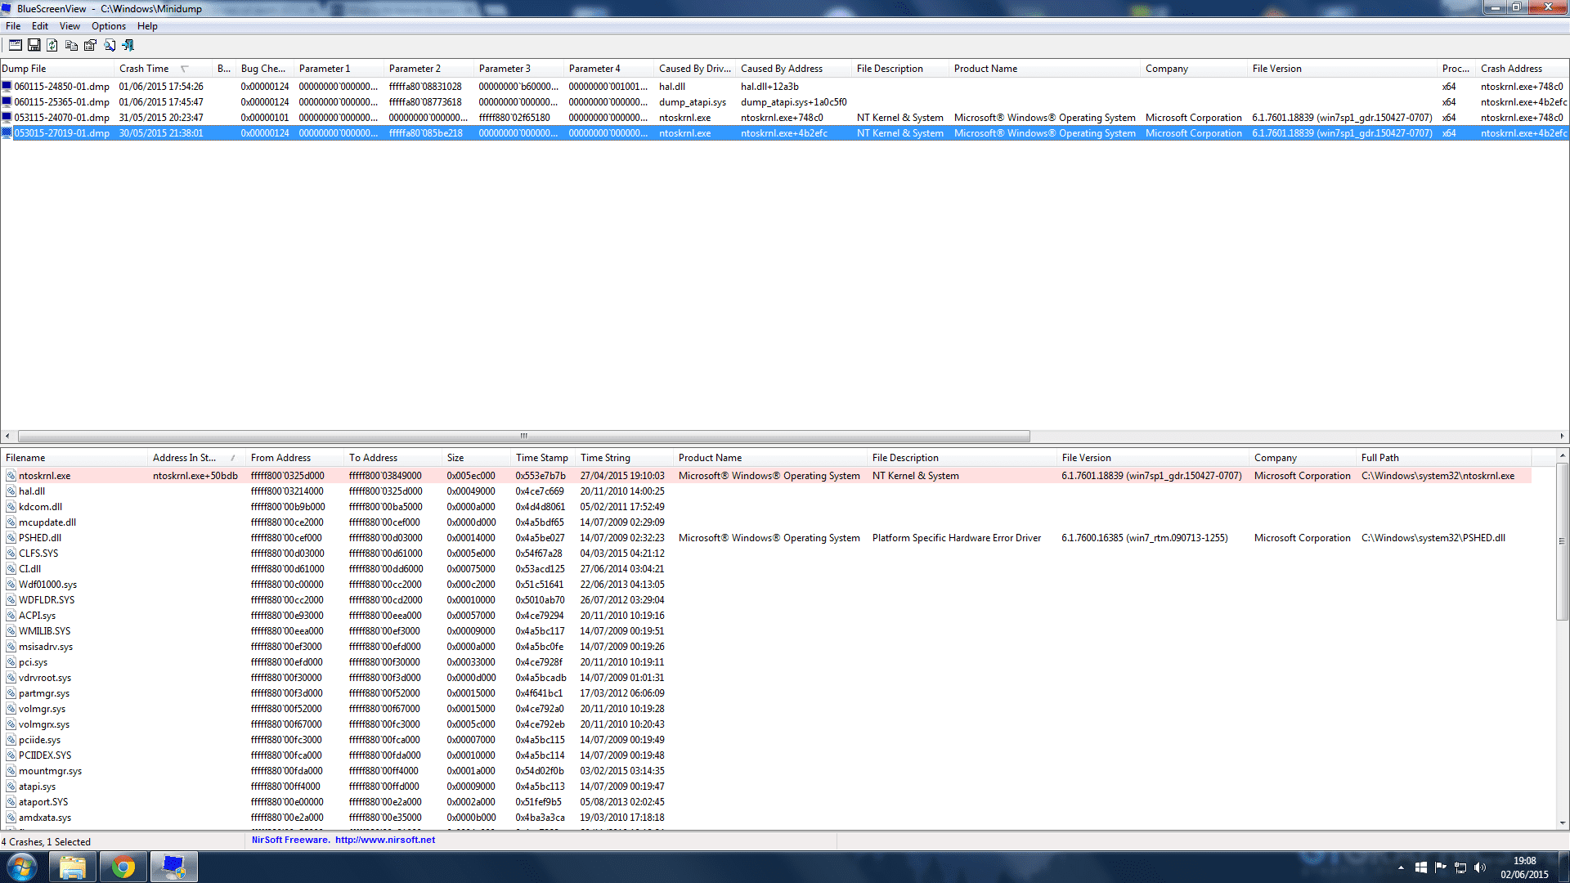This screenshot has height=883, width=1570.
Task: Select the pci.sys driver row
Action: coord(767,662)
